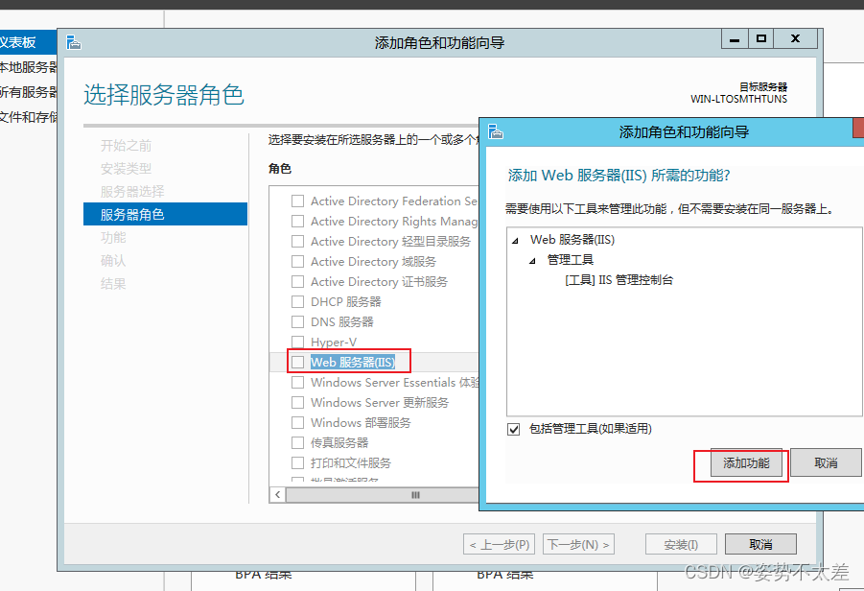Click 取消 in the add features dialog
The height and width of the screenshot is (591, 864).
[826, 462]
